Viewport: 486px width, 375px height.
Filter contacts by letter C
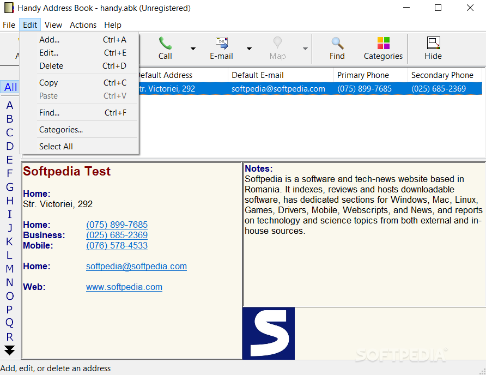tap(10, 133)
